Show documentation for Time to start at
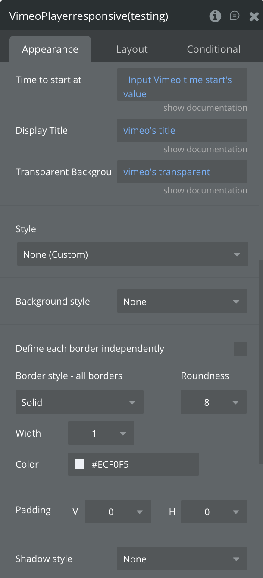The width and height of the screenshot is (263, 578). pyautogui.click(x=205, y=108)
